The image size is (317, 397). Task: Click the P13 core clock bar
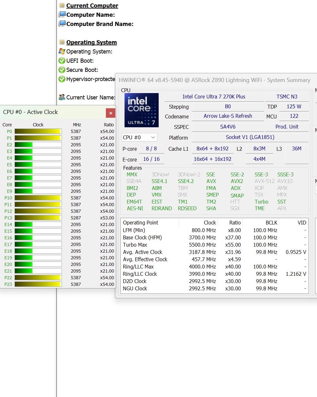(38, 218)
